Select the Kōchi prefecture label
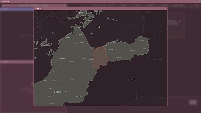201x113 pixels. [132, 80]
